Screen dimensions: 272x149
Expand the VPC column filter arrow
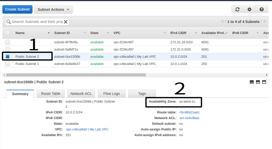tap(165, 33)
